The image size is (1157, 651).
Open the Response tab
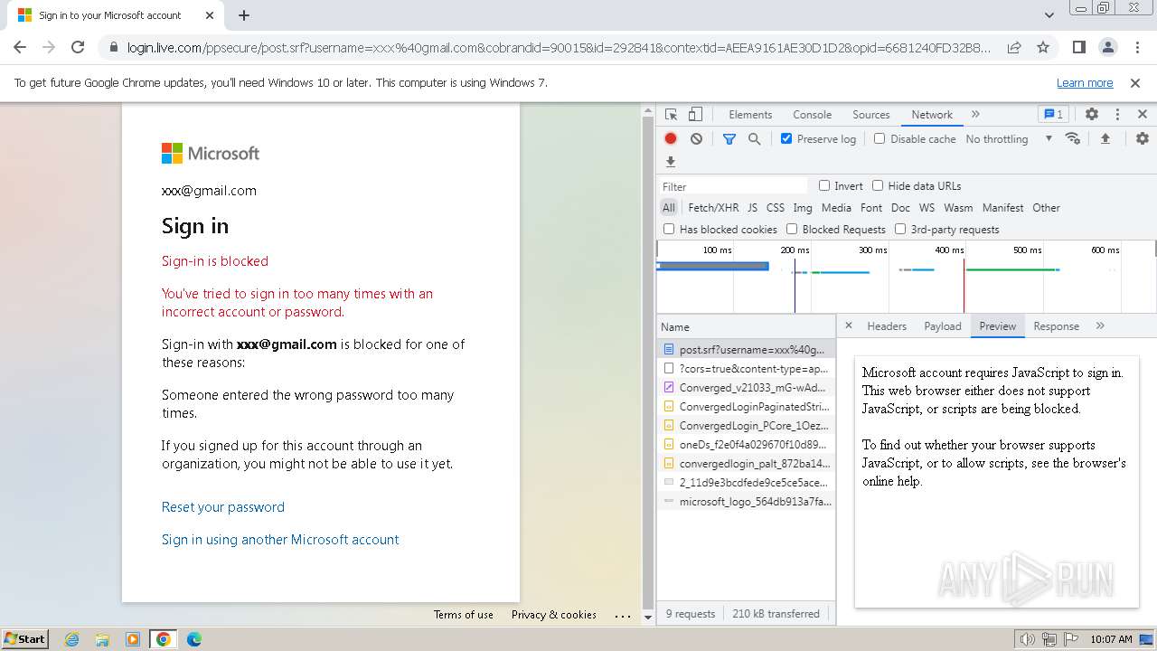[x=1056, y=325]
